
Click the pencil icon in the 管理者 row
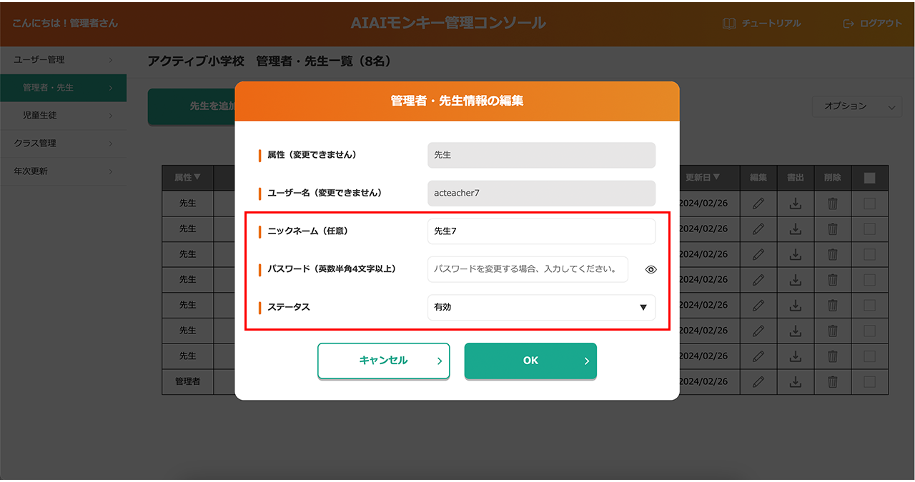(x=758, y=382)
